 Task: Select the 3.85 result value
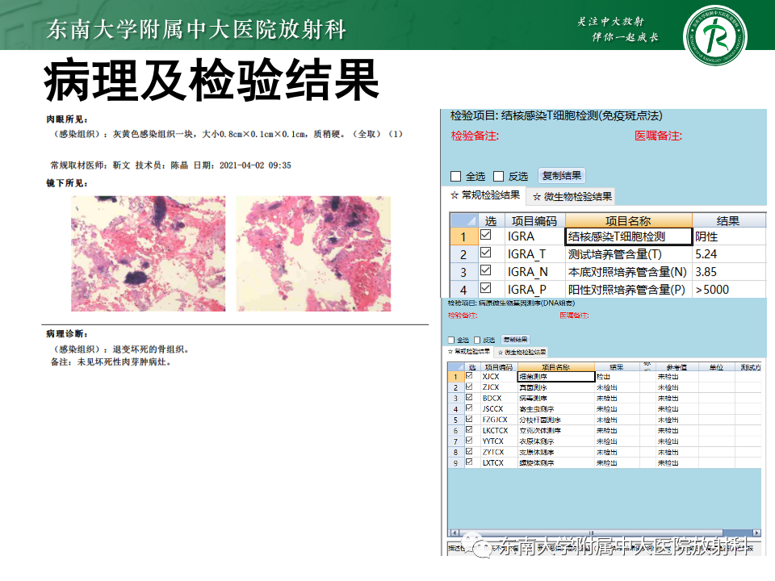click(x=729, y=272)
